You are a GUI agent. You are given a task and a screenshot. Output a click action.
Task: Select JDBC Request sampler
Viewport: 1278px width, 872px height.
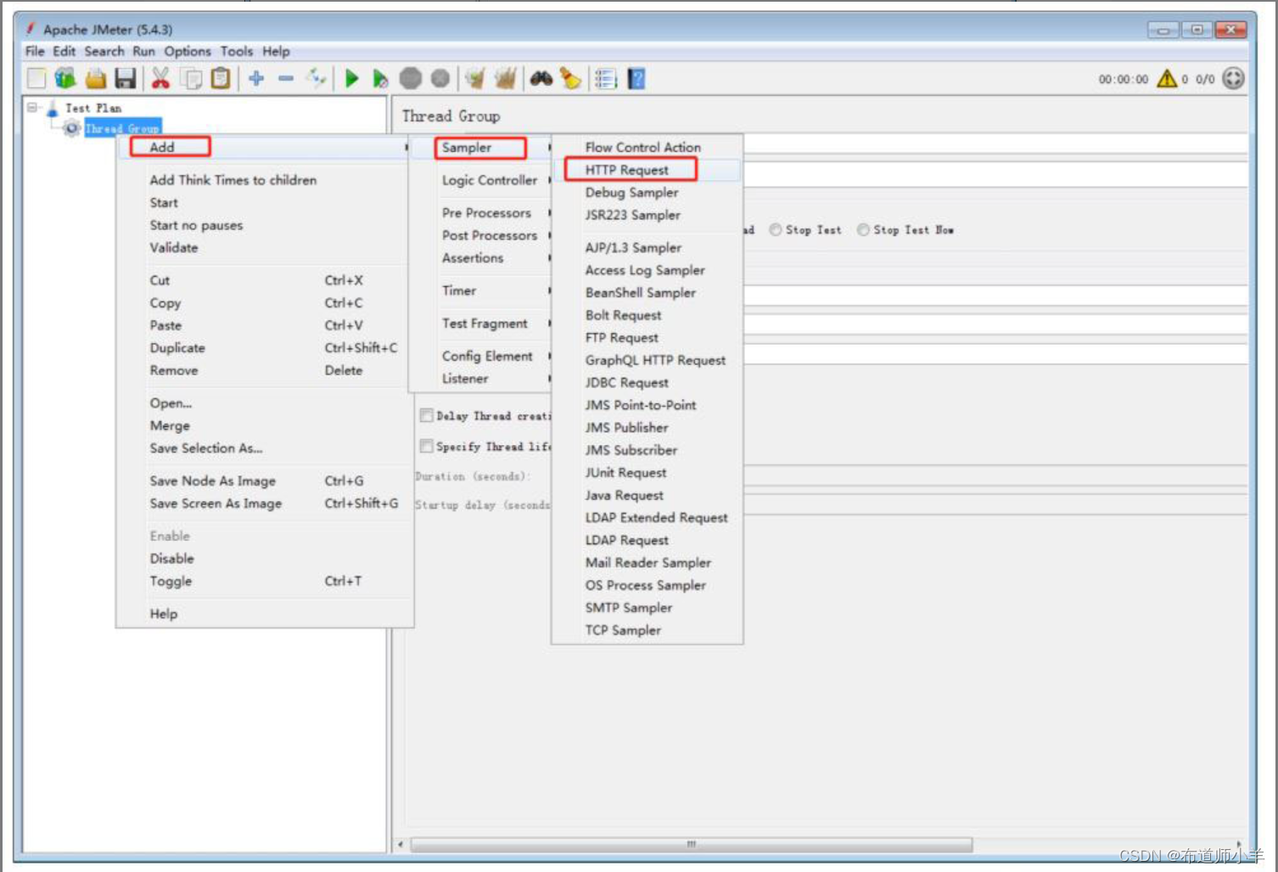tap(627, 383)
